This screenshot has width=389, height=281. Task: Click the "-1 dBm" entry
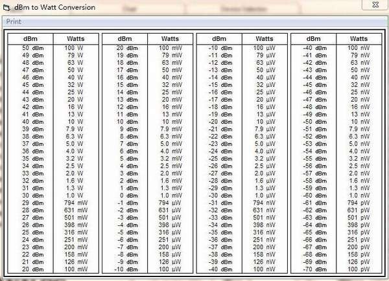128,203
